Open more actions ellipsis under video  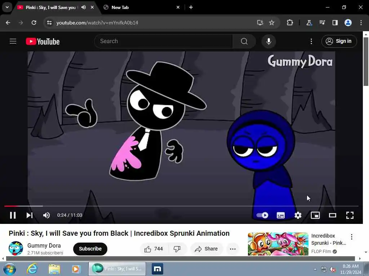pos(232,249)
